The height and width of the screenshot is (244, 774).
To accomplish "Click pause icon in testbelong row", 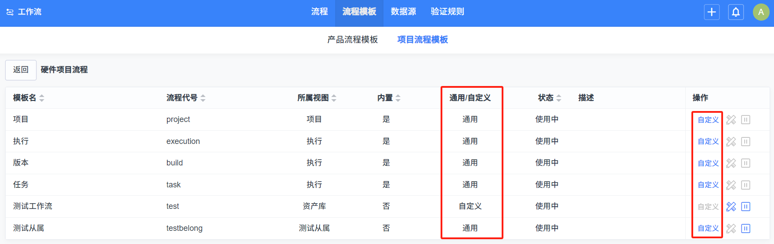I will [x=745, y=228].
